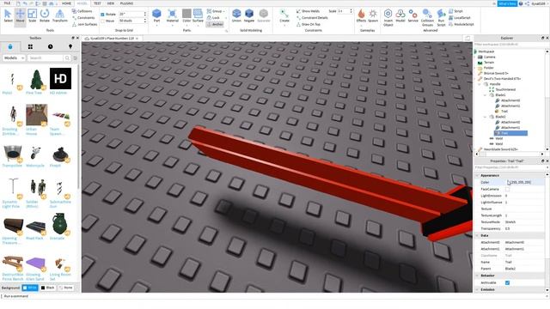Toggle the Archivable property checkbox
550x309 pixels.
coord(507,282)
